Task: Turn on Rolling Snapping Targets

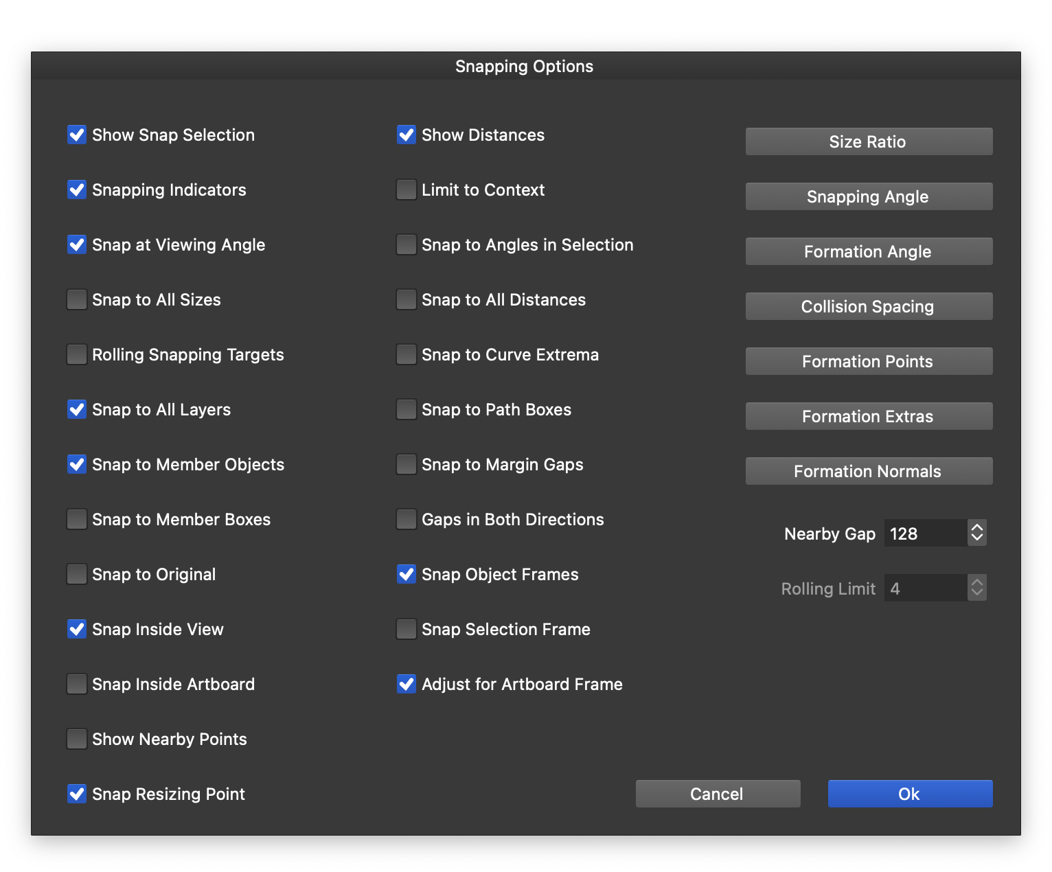Action: coord(77,354)
